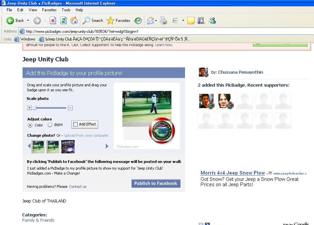
Task: Refresh the page using the green arrows icon
Action: [63, 21]
